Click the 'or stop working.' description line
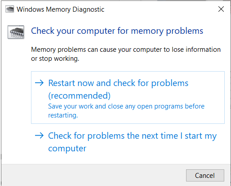 (x=55, y=59)
